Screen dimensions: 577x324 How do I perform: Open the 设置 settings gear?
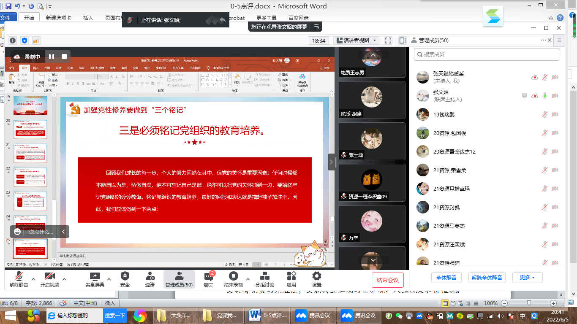pos(316,279)
